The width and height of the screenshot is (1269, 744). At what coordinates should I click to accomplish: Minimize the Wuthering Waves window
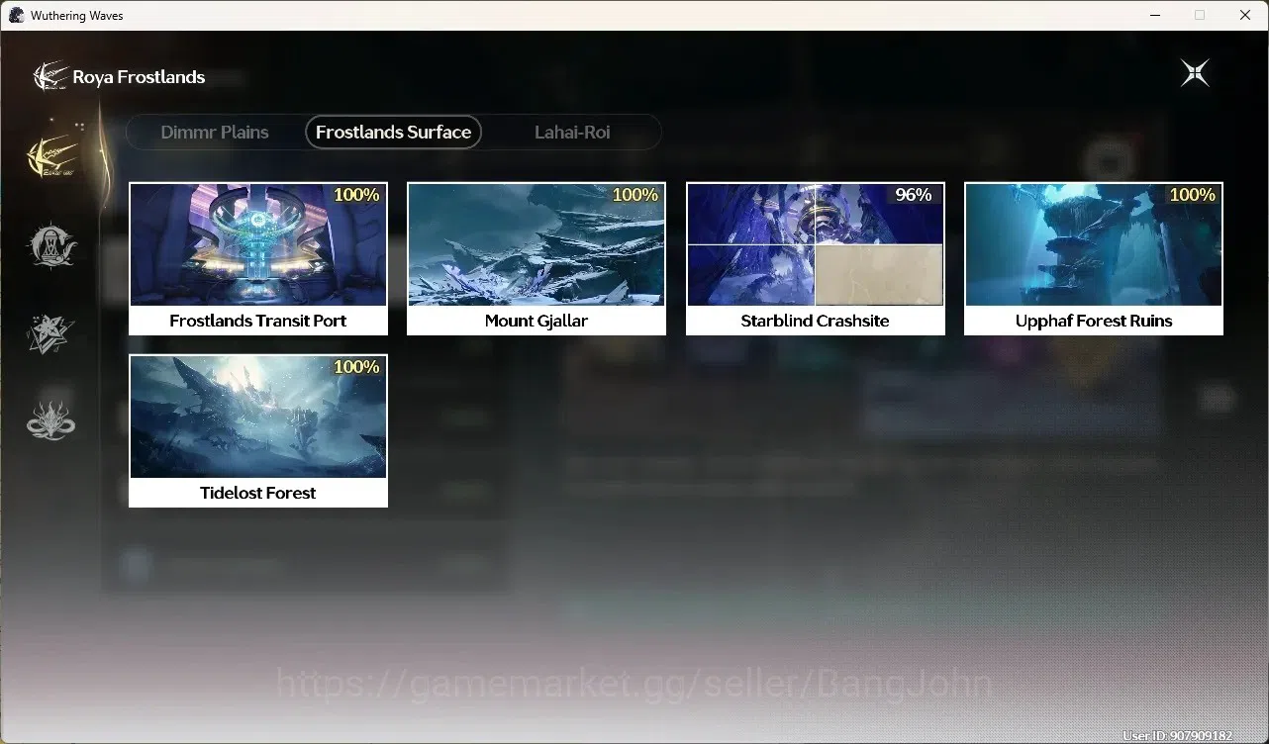[1154, 15]
